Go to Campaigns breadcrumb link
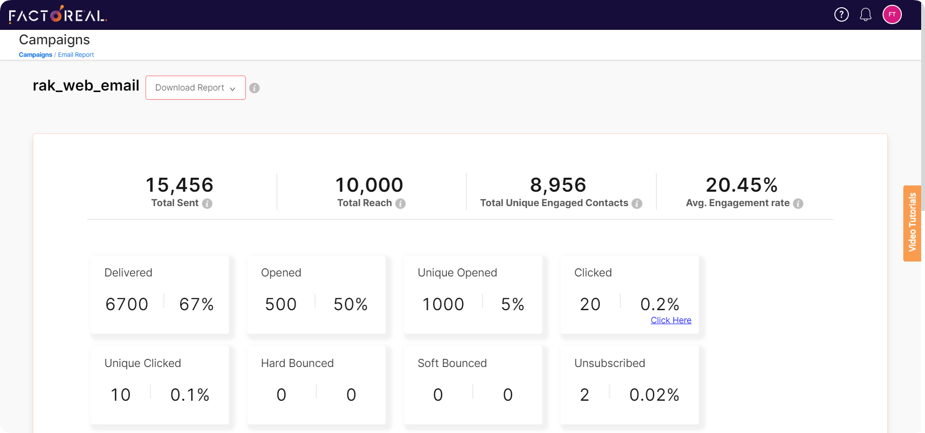The height and width of the screenshot is (433, 925). [x=35, y=55]
